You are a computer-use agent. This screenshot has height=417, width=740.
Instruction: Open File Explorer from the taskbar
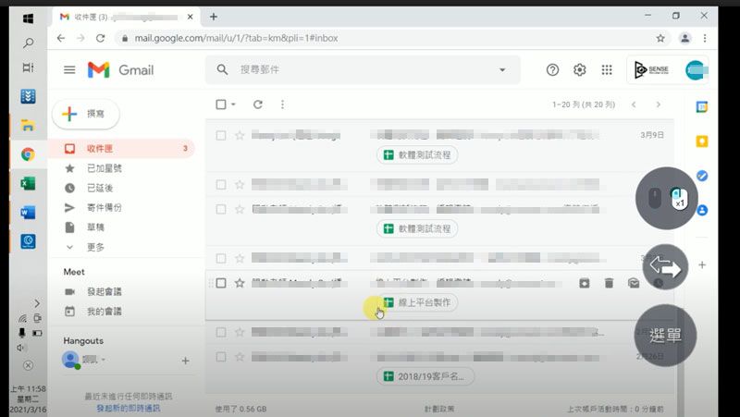coord(28,125)
